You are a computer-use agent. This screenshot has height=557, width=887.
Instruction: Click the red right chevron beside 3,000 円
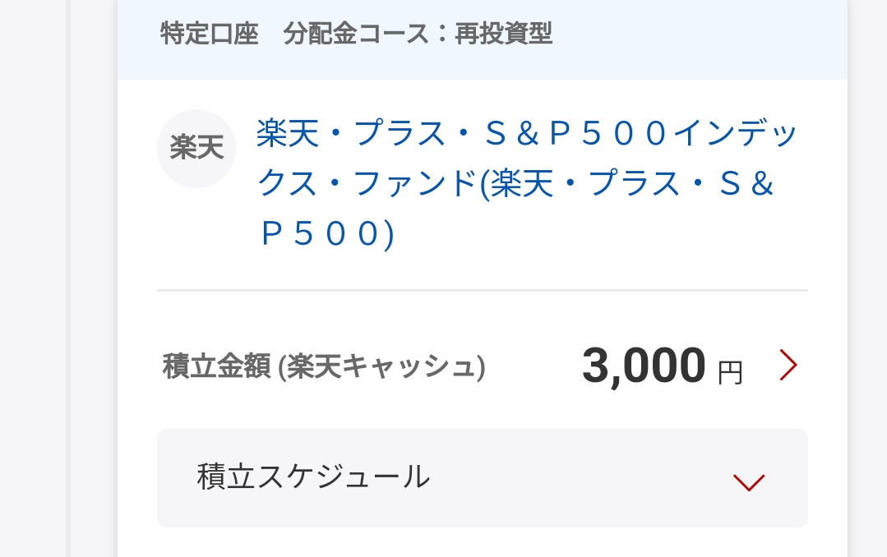click(x=788, y=365)
